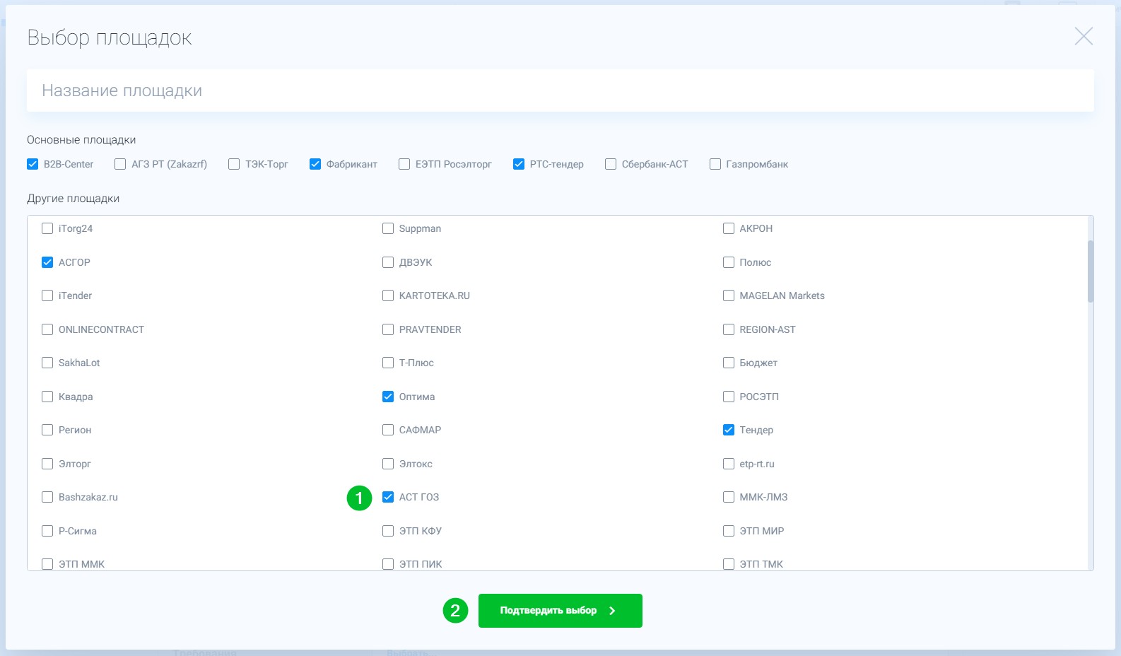Tick the ЭТП МИР checkbox

(x=729, y=531)
